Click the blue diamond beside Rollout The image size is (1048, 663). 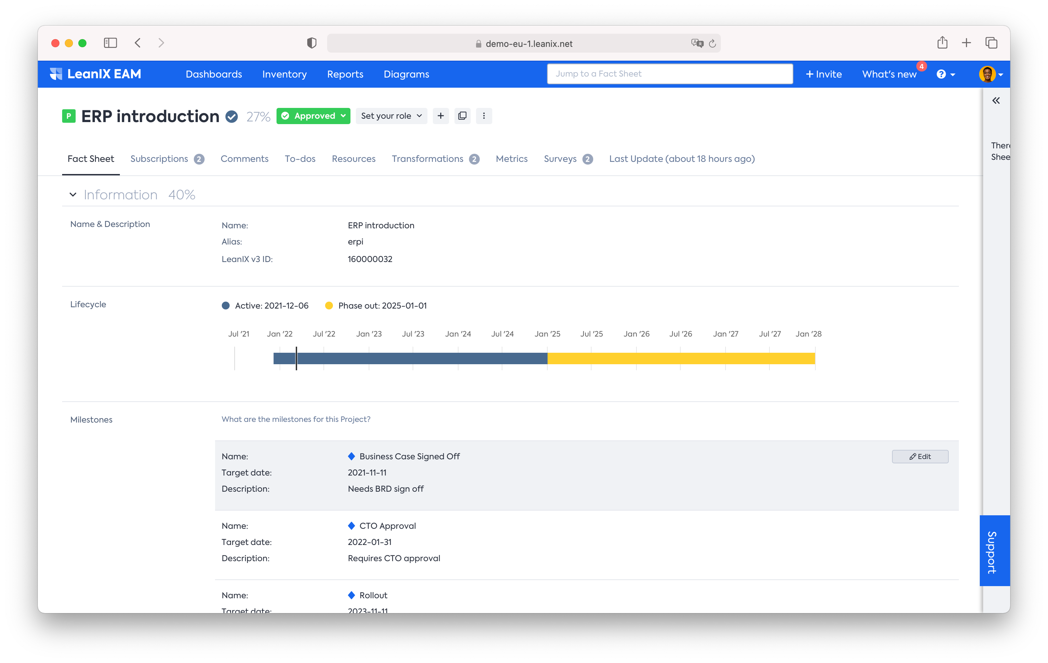click(351, 595)
